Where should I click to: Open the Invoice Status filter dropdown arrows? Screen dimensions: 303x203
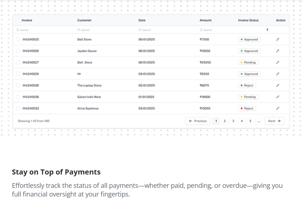click(267, 30)
